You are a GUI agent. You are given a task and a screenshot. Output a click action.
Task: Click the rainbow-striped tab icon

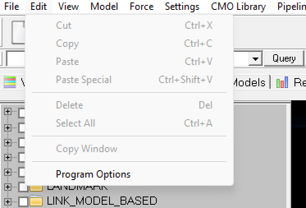[10, 82]
